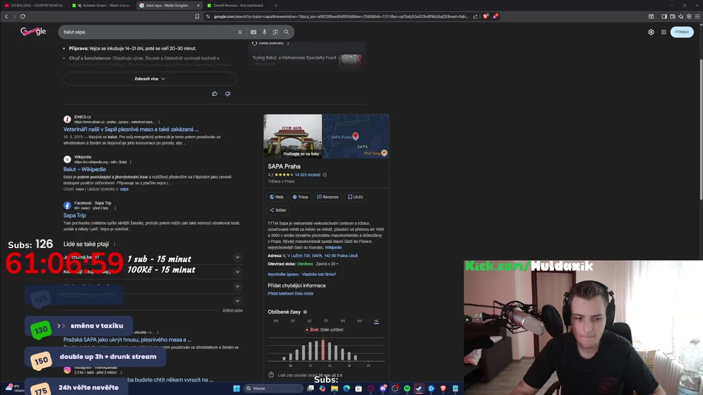This screenshot has height=395, width=703.
Task: Open a new browser tab
Action: click(x=276, y=5)
